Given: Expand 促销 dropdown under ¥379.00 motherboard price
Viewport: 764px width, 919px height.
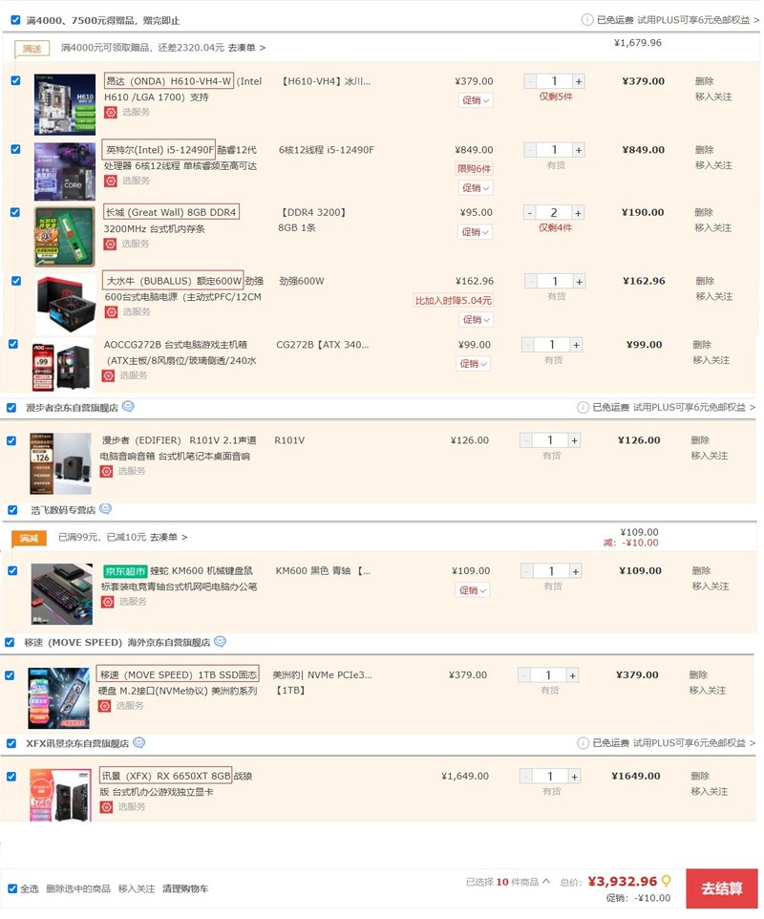Looking at the screenshot, I should tap(476, 100).
